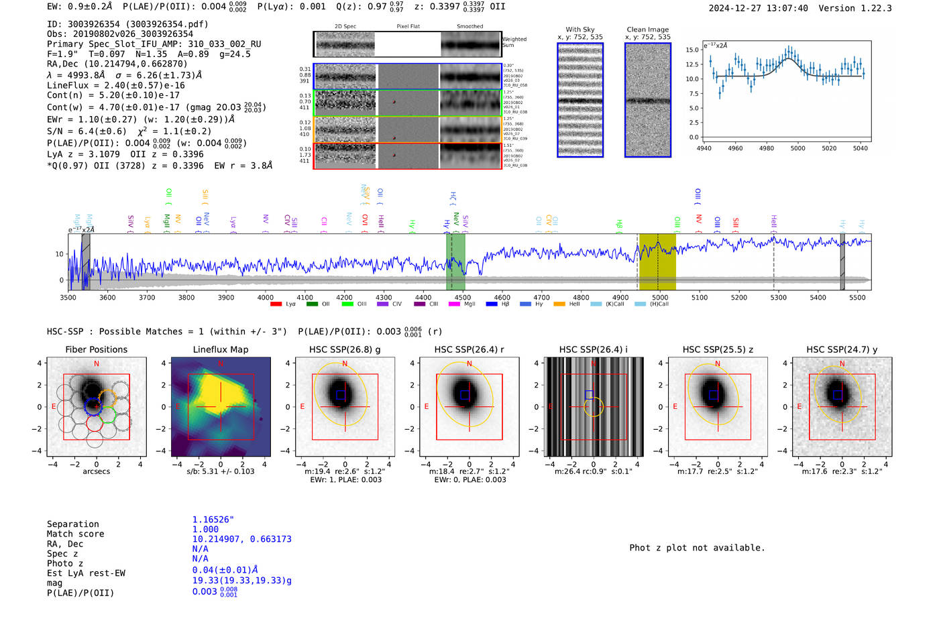The height and width of the screenshot is (639, 939).
Task: Click the Weighted Sum 2D spectrum strip
Action: click(x=407, y=44)
